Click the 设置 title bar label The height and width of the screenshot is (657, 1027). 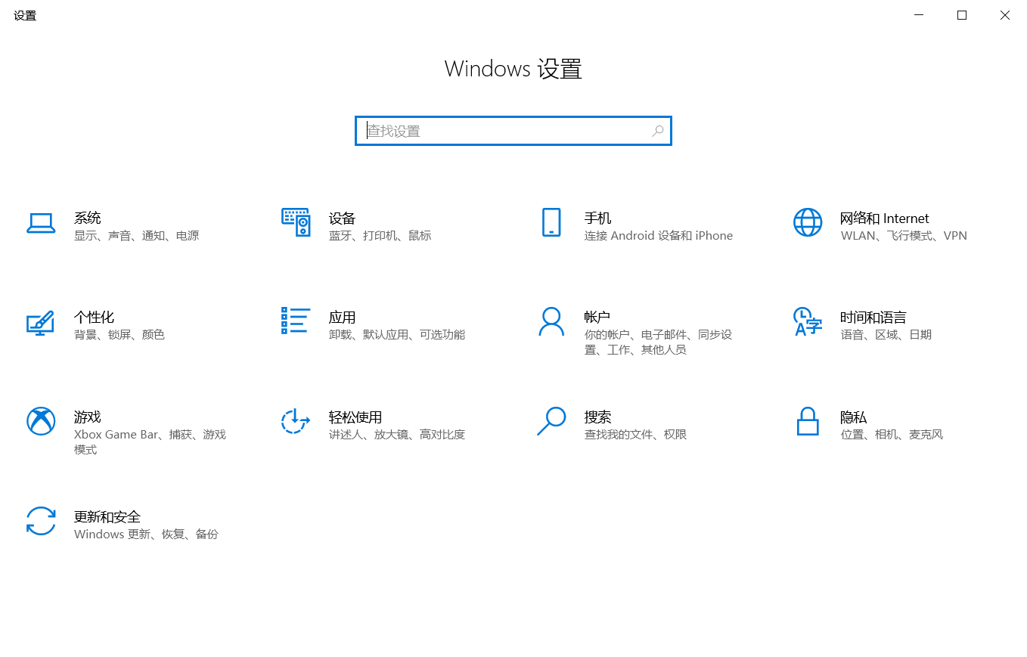pyautogui.click(x=23, y=14)
